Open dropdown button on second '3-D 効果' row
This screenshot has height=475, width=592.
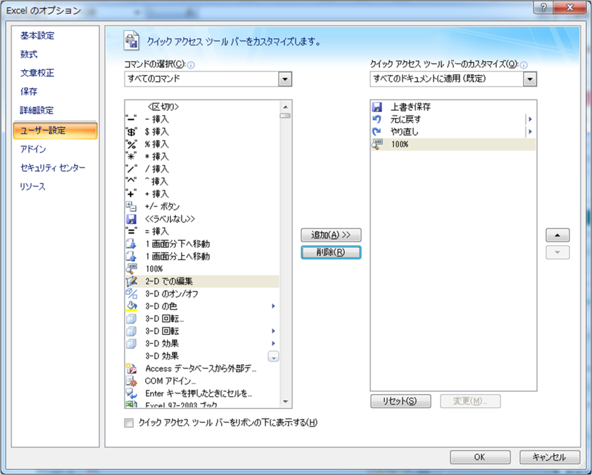[273, 356]
